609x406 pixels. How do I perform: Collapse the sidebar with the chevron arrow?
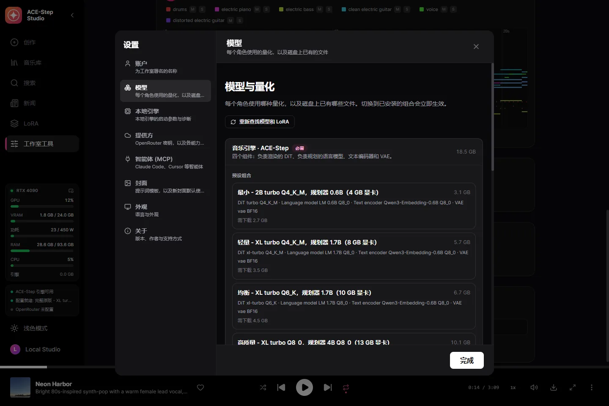(72, 15)
